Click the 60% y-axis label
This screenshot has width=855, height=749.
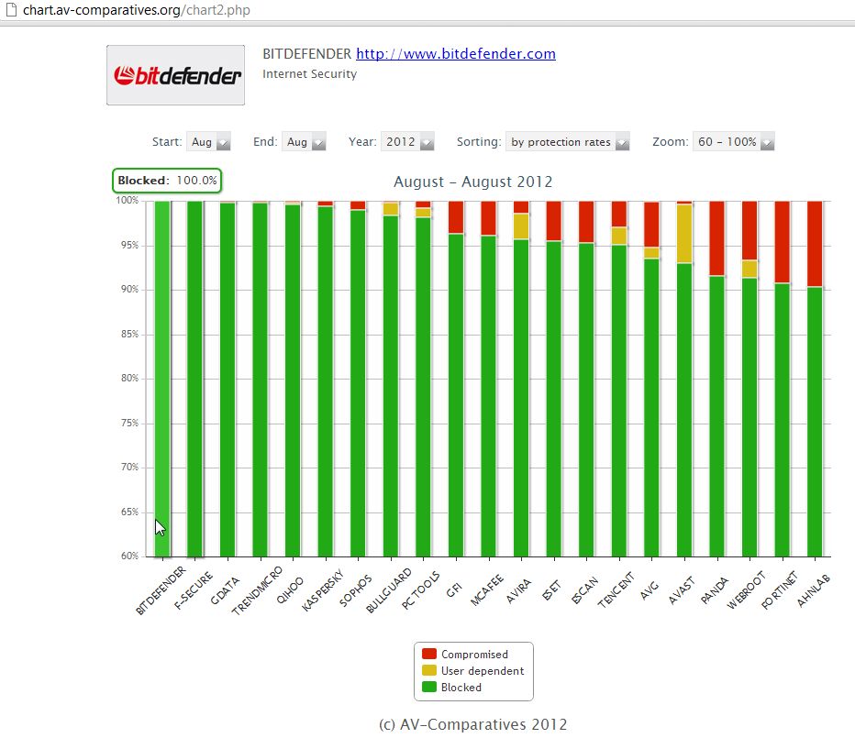coord(129,556)
